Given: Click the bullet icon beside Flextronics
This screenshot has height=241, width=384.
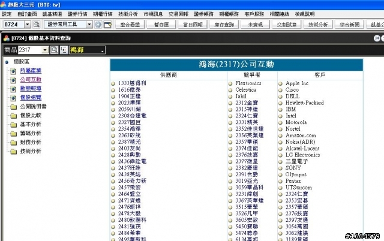Looking at the screenshot, I should [x=230, y=84].
